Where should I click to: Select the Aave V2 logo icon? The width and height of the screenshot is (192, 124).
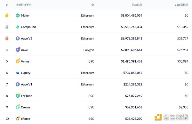18,39
